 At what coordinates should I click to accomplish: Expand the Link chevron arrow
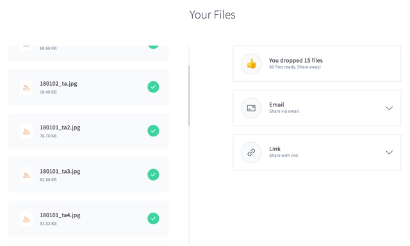389,152
